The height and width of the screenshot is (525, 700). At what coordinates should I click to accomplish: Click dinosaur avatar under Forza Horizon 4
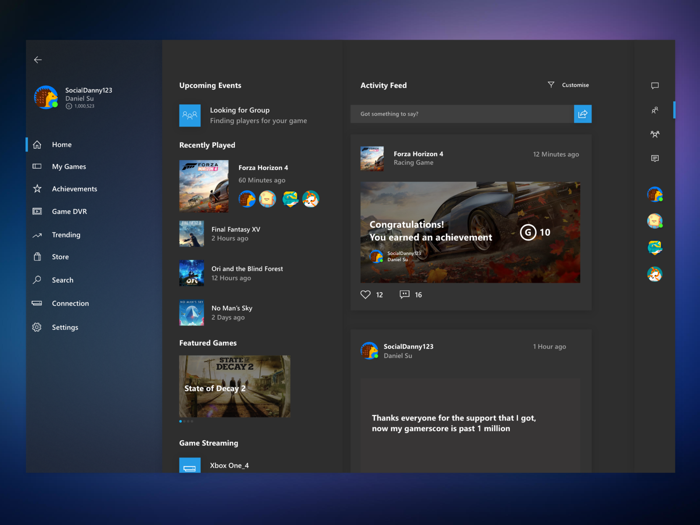coord(290,199)
